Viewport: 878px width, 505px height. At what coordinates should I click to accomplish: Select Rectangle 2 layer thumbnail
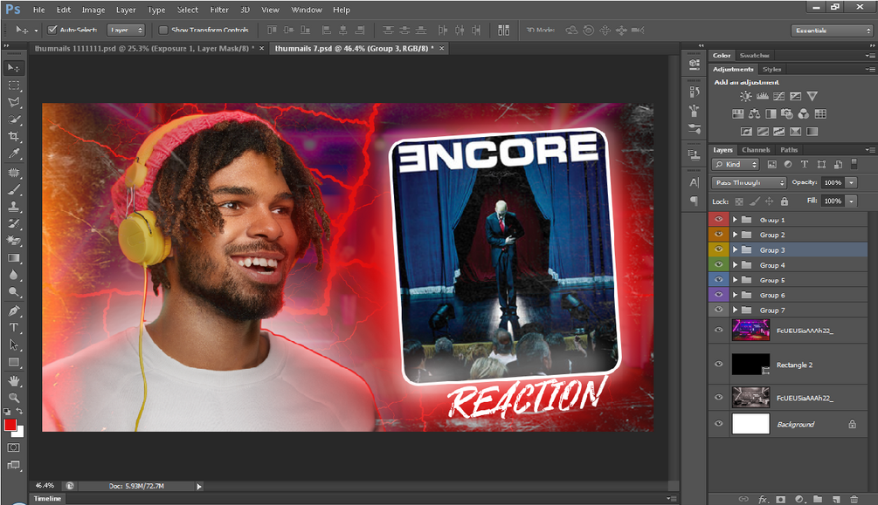(750, 364)
